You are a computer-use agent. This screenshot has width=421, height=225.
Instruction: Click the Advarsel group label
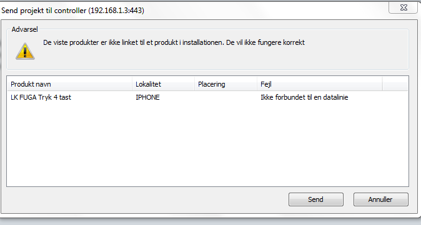[25, 29]
